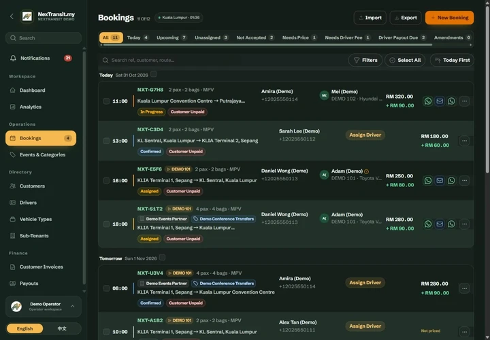This screenshot has width=490, height=340.
Task: Switch to the Upcoming tab
Action: pos(171,37)
